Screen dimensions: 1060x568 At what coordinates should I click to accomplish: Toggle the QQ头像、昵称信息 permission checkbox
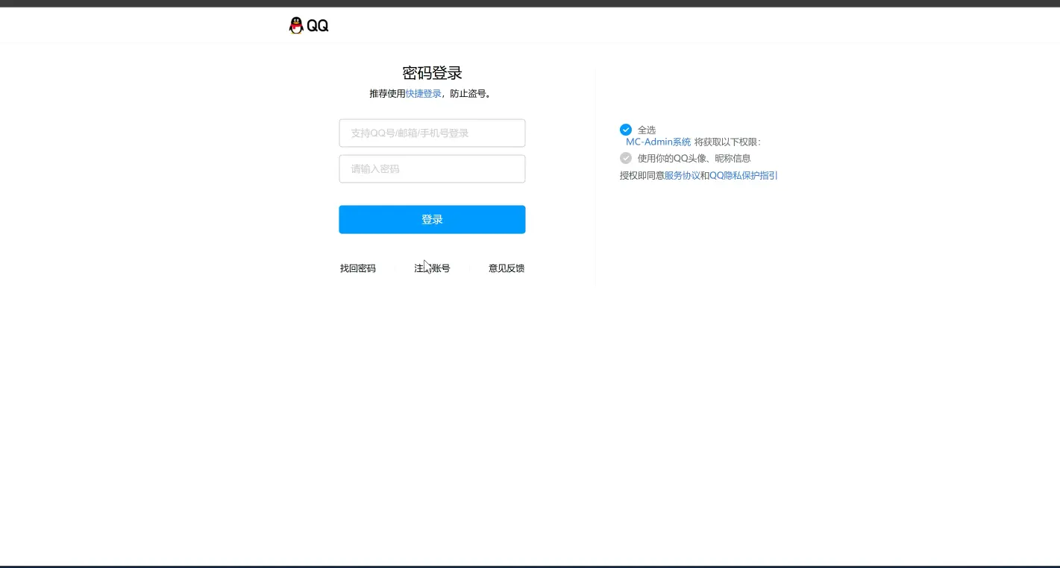click(x=626, y=158)
